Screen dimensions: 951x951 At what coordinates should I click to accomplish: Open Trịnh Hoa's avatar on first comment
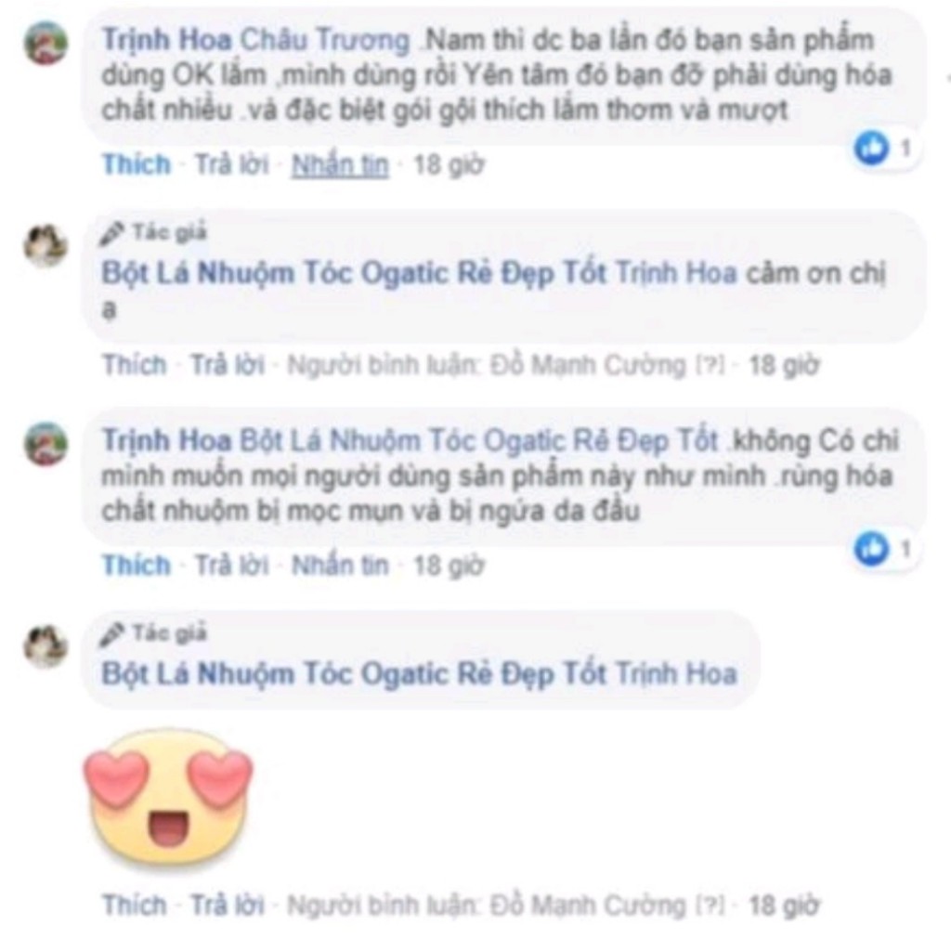click(46, 43)
